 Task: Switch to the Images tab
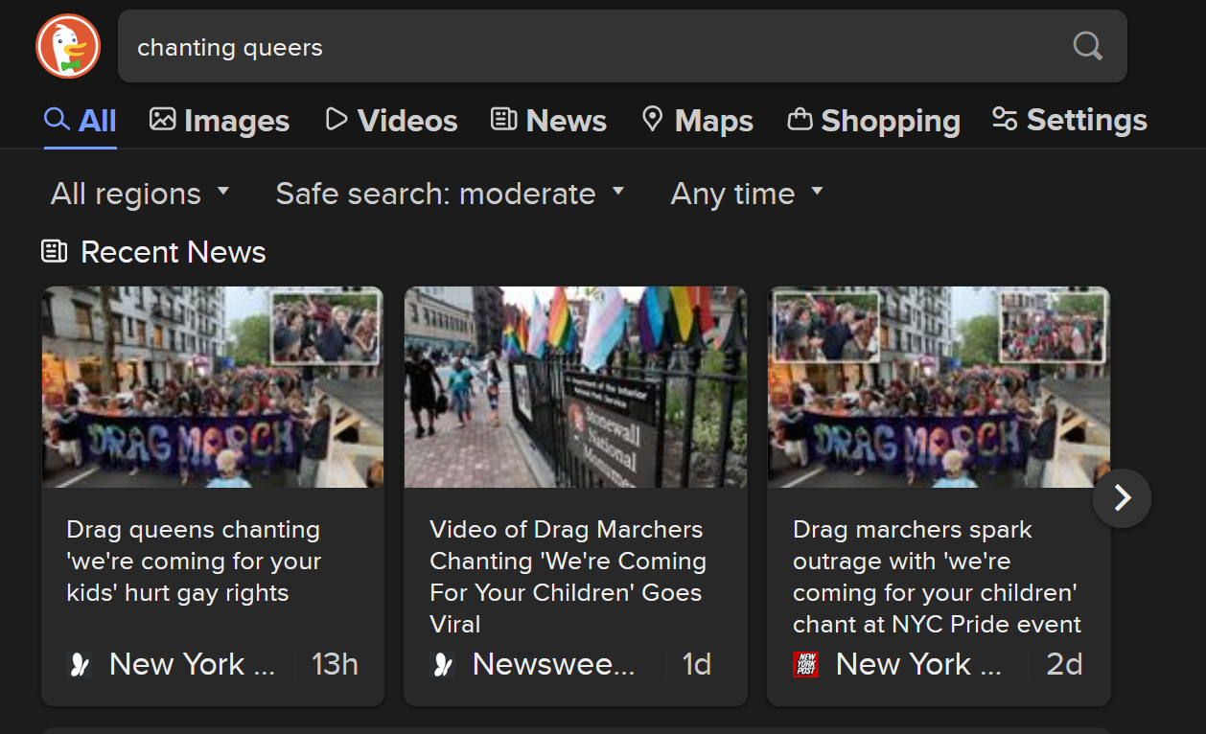pos(220,121)
